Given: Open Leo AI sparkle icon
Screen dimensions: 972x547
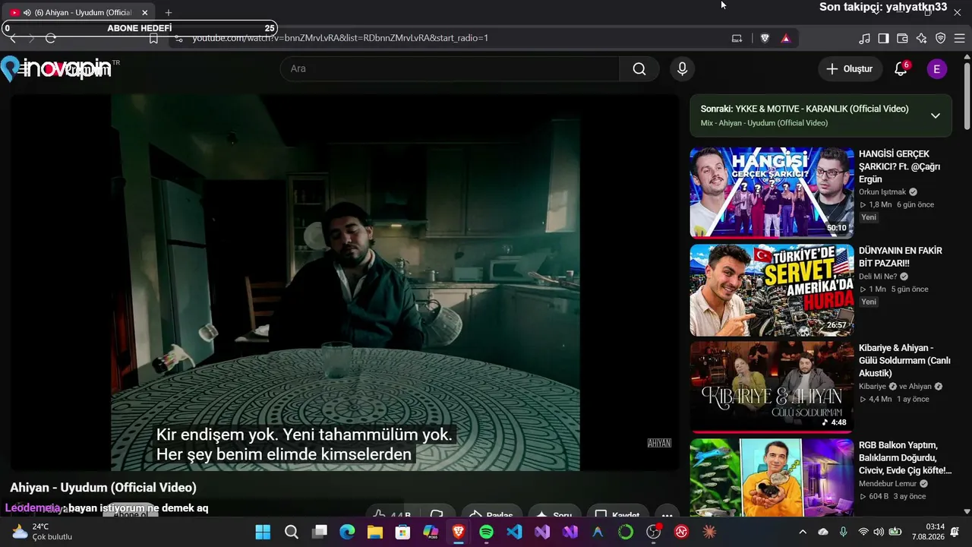Looking at the screenshot, I should 921,38.
